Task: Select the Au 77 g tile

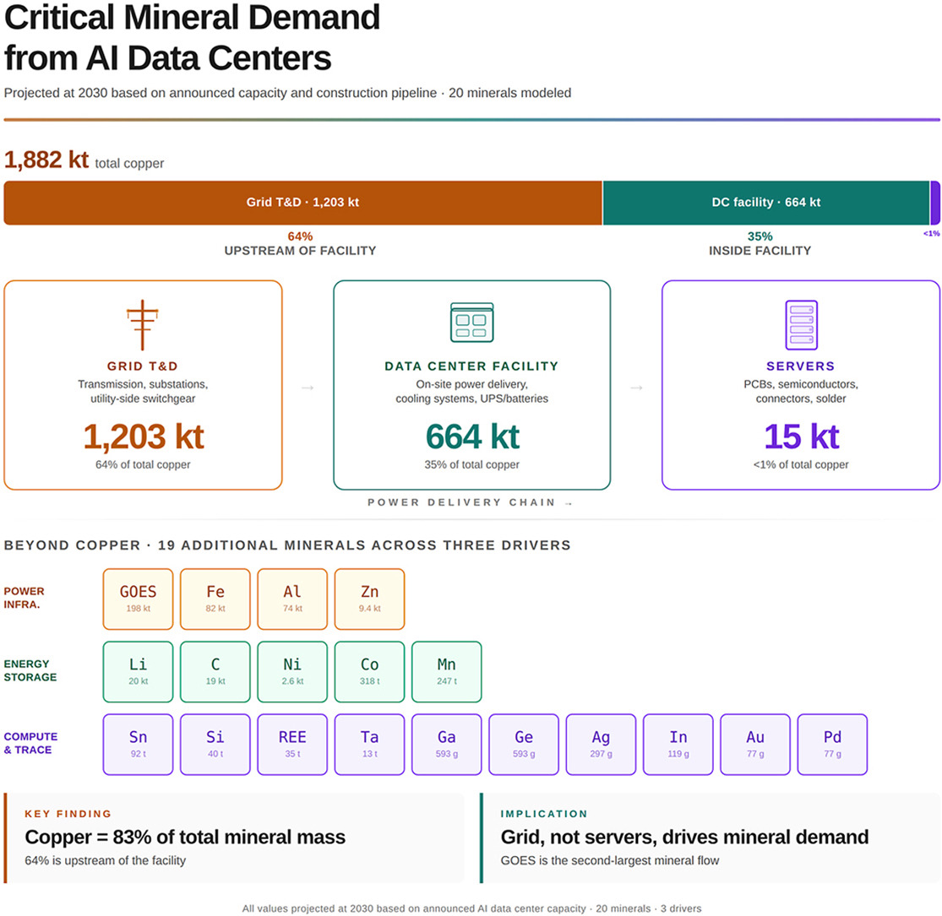Action: pos(755,745)
